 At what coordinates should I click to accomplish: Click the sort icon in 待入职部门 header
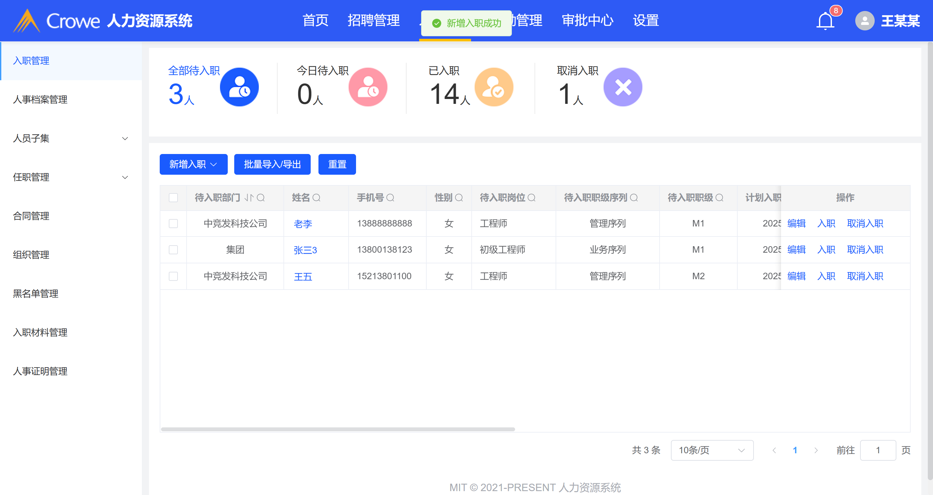[x=249, y=198]
